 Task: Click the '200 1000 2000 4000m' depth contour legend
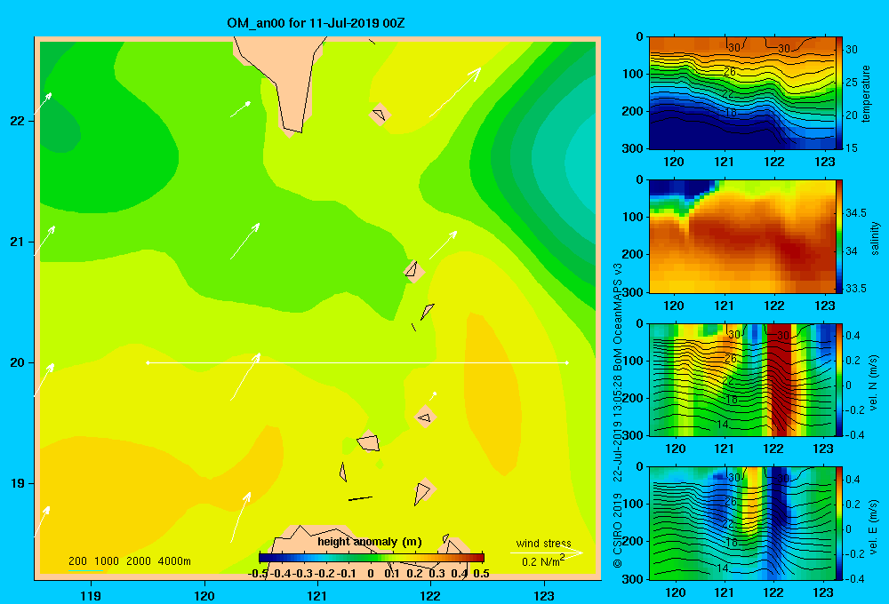129,561
